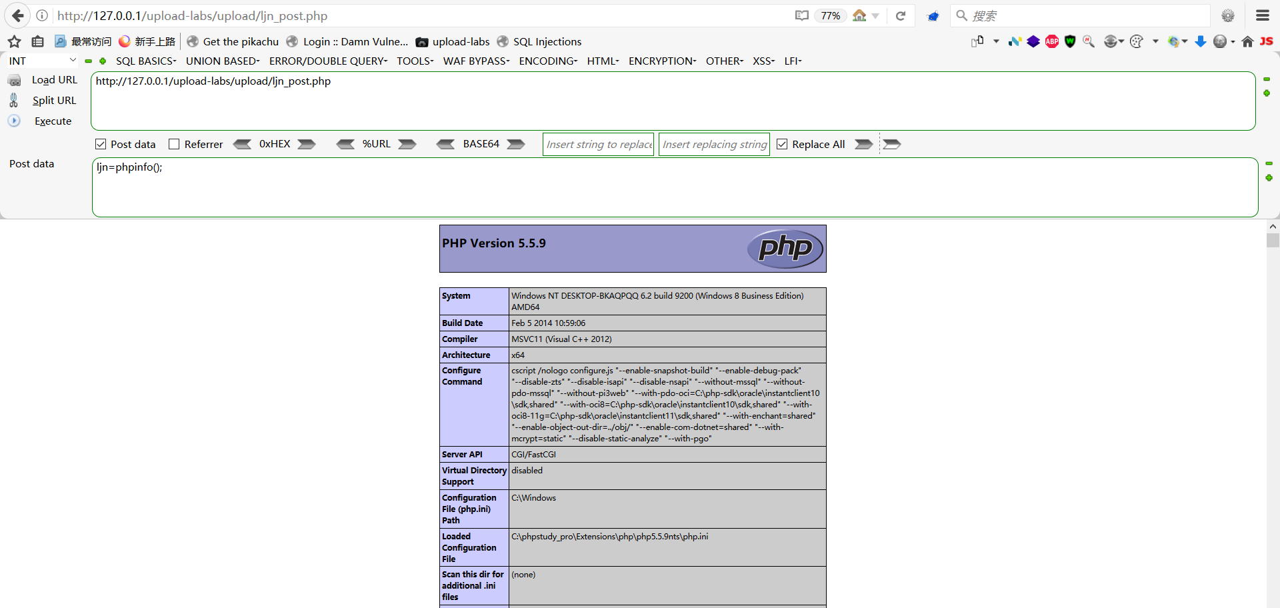Open reader view book icon
This screenshot has width=1280, height=608.
tap(801, 15)
